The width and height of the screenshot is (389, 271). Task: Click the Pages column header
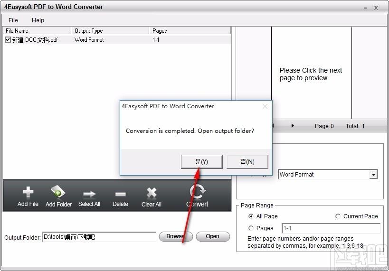click(x=190, y=30)
